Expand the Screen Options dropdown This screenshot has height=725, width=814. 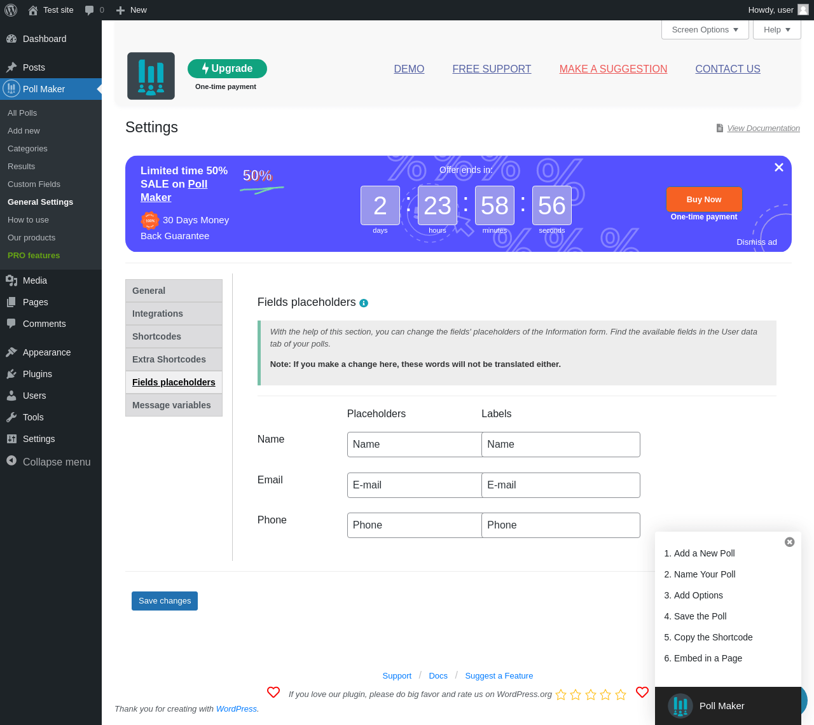pos(705,30)
